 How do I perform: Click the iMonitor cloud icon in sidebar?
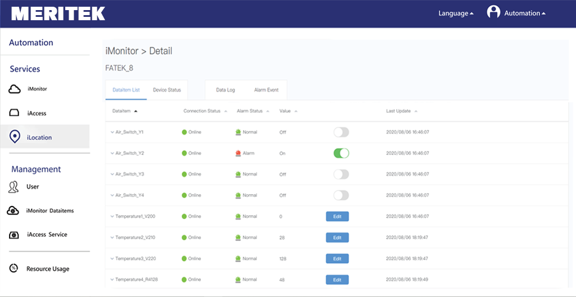pos(15,89)
